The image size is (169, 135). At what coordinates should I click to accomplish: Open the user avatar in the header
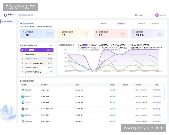pyautogui.click(x=157, y=15)
